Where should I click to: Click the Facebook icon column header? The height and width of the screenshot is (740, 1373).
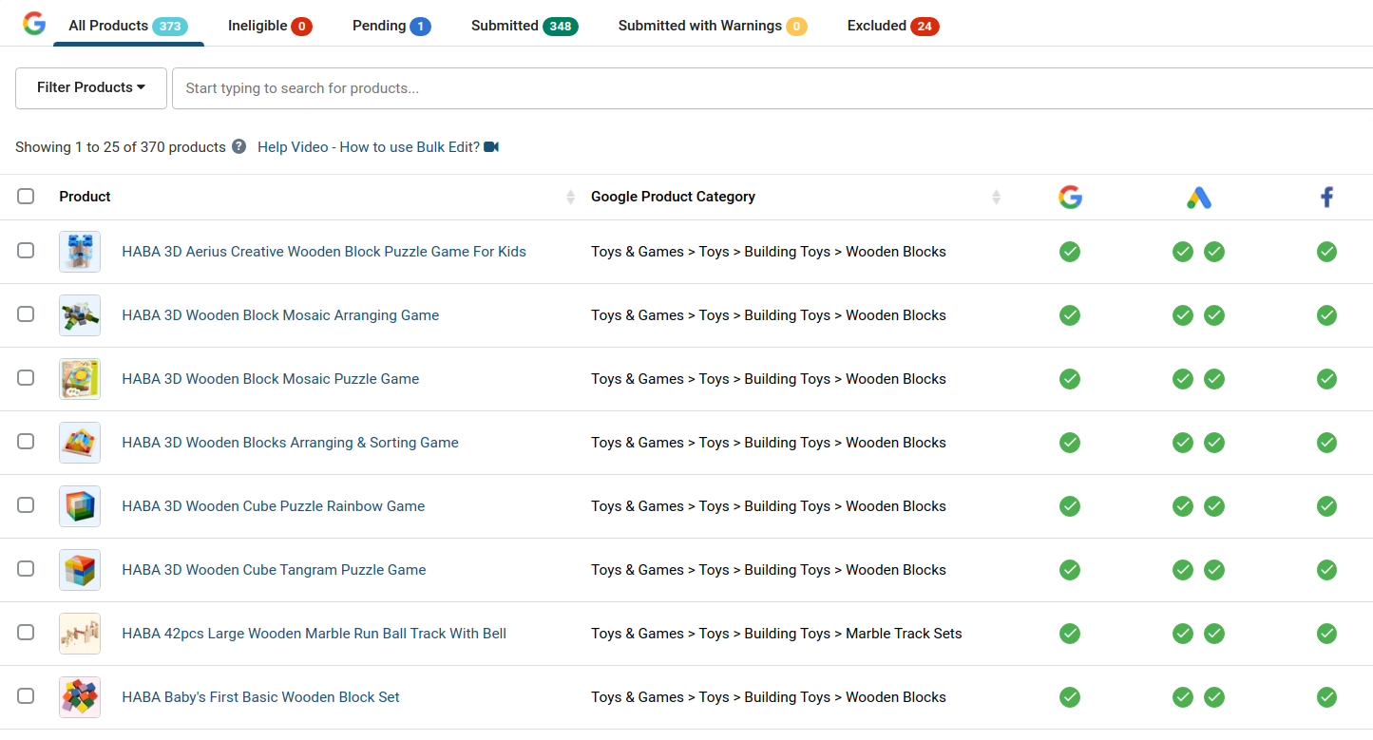point(1326,197)
